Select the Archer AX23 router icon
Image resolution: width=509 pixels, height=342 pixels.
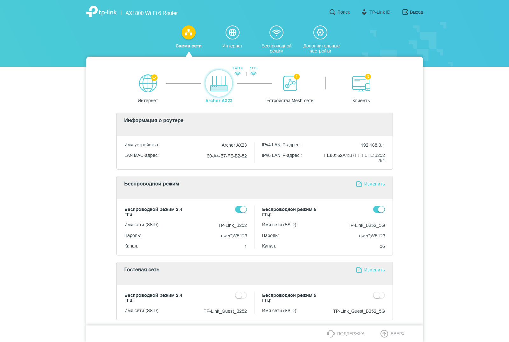tap(219, 83)
